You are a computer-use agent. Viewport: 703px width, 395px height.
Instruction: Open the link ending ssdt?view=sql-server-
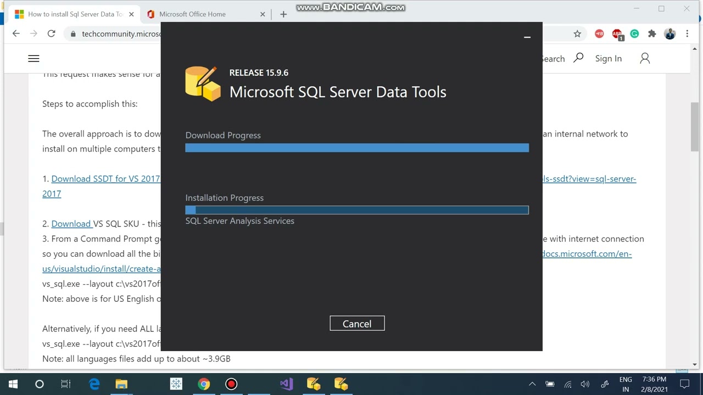click(589, 179)
